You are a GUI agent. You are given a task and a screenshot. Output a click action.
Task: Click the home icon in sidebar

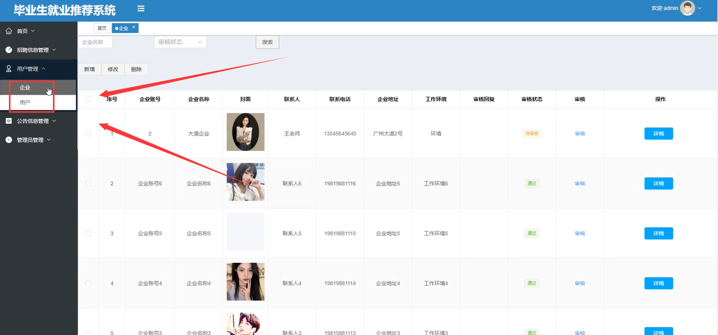(x=8, y=31)
